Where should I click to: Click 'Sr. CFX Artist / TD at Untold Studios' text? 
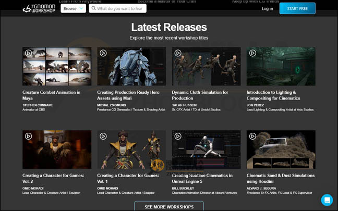196,109
